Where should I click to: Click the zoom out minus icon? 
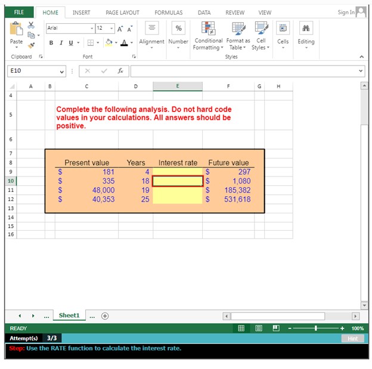click(x=290, y=328)
